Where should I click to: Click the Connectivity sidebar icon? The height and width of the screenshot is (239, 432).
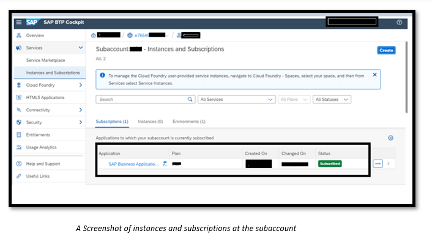19,110
